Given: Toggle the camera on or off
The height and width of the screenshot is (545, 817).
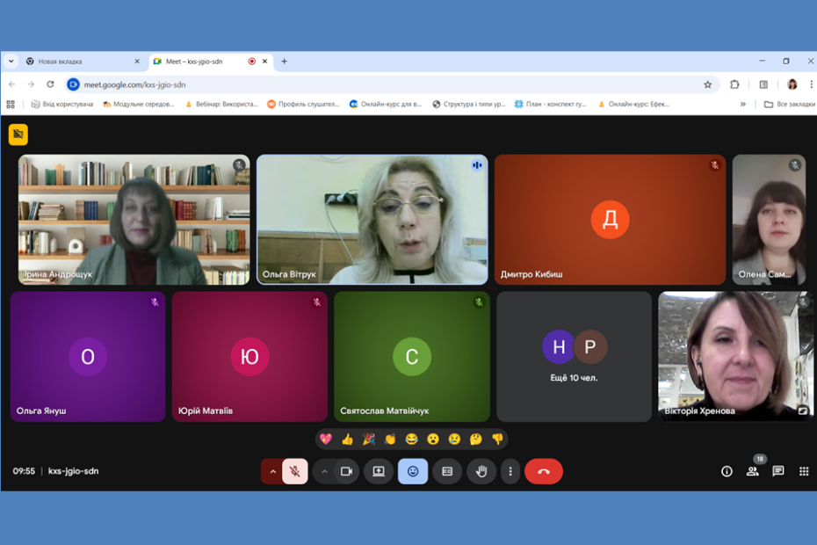Looking at the screenshot, I should click(x=346, y=471).
